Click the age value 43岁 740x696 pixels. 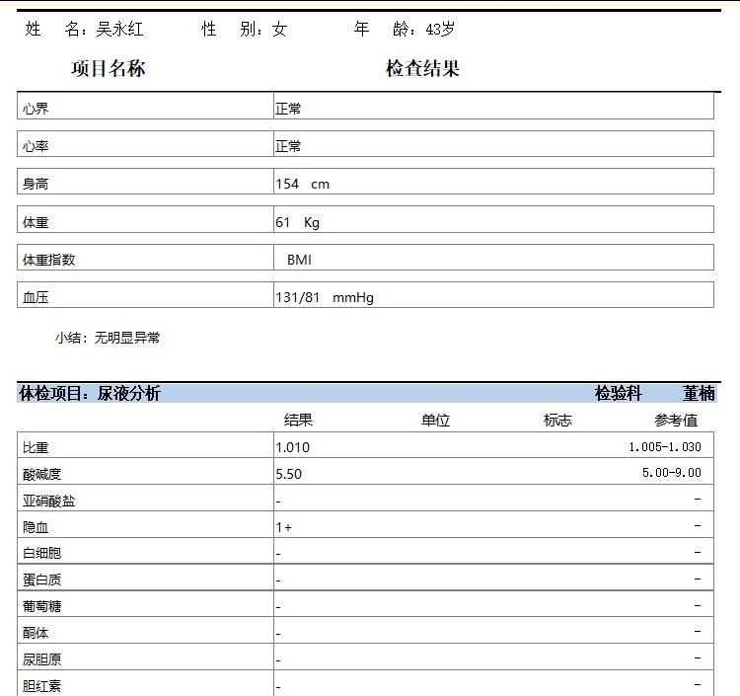(440, 30)
